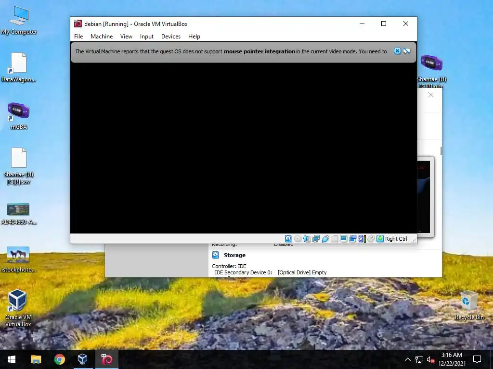Select the Recycle Bin desktop icon

click(469, 305)
